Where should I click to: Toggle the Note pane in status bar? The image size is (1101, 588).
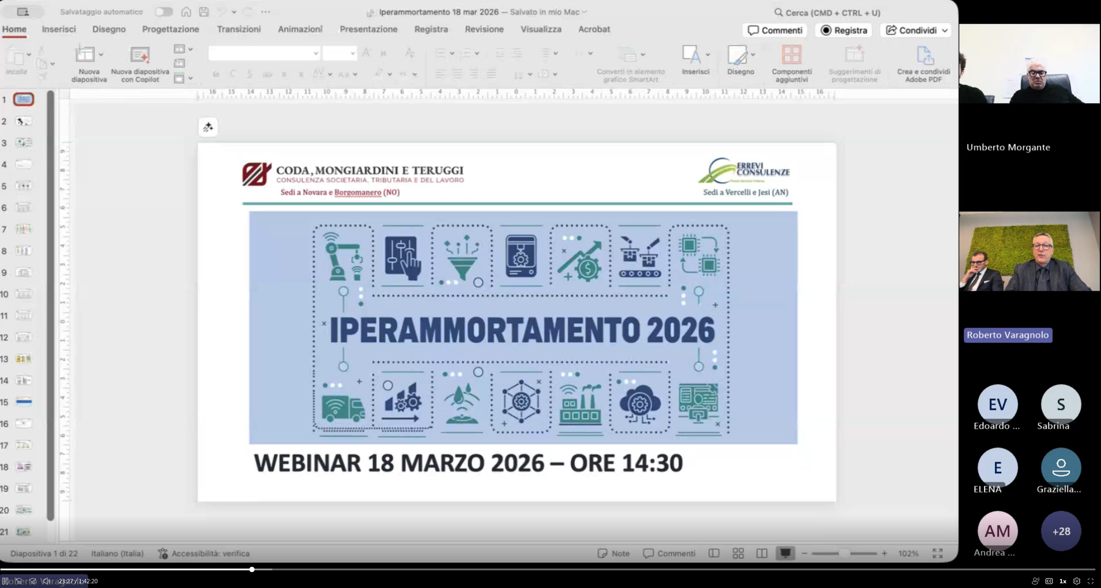[613, 553]
